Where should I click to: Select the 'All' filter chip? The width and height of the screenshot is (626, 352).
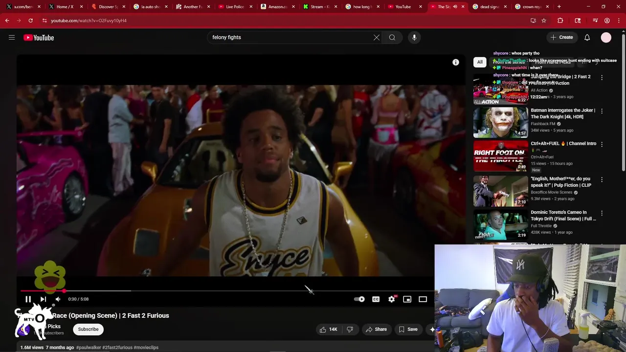click(480, 62)
